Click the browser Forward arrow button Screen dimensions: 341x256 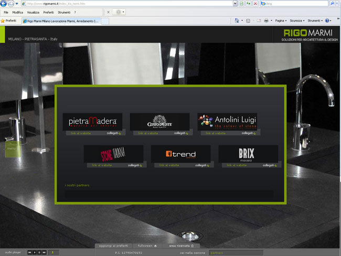click(10, 4)
